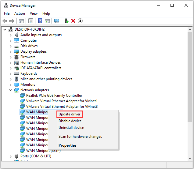This screenshot has height=169, width=194.
Task: Expand the Computer category
Action: coord(11,41)
